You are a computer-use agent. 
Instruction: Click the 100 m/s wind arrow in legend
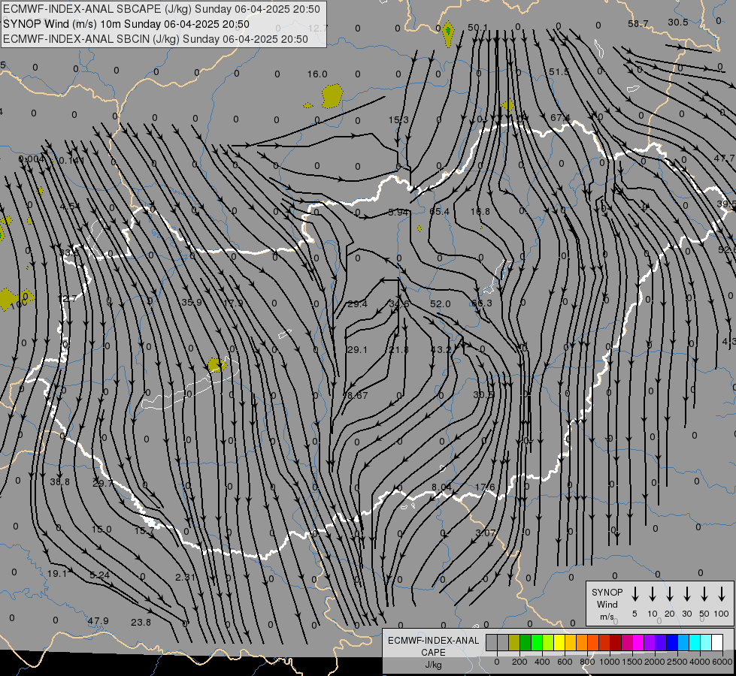pos(722,594)
